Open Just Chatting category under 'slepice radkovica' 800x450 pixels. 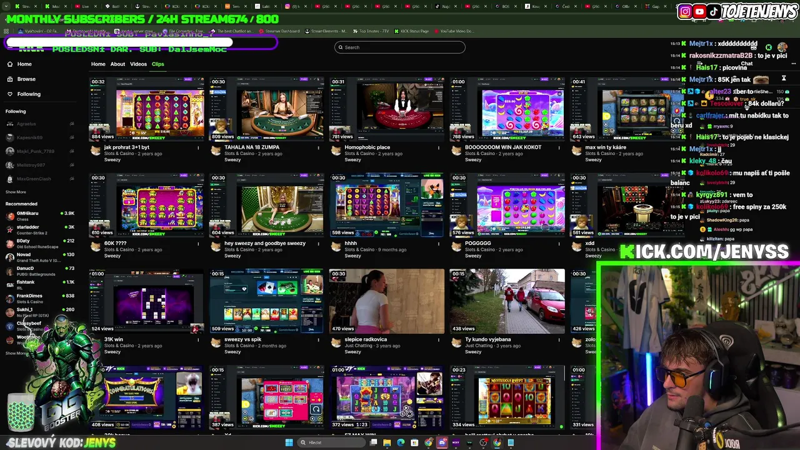[x=358, y=346]
